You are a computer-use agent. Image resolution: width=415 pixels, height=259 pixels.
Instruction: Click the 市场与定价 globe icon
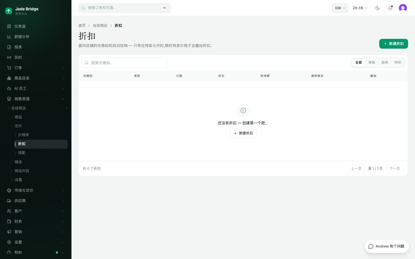point(9,190)
